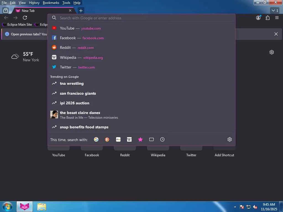Open Windows Explorer from taskbar
Image resolution: width=283 pixels, height=212 pixels.
tap(42, 207)
